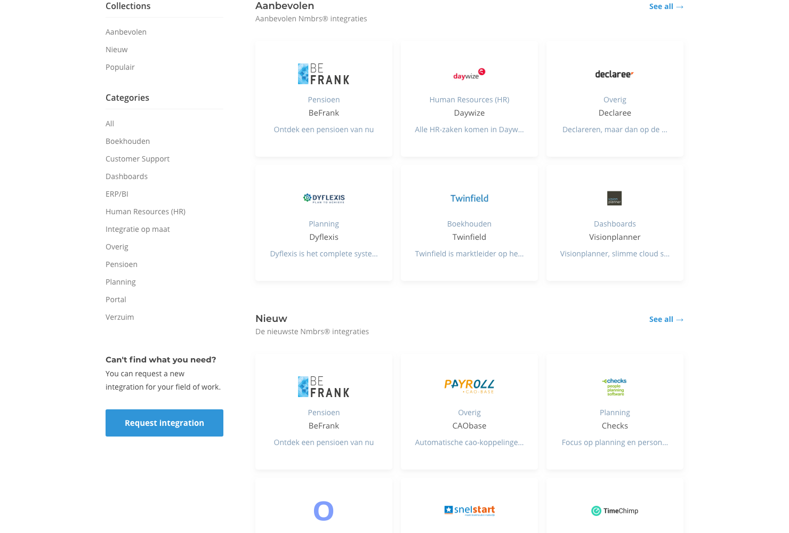Select the Pensioen category in sidebar

(x=122, y=264)
